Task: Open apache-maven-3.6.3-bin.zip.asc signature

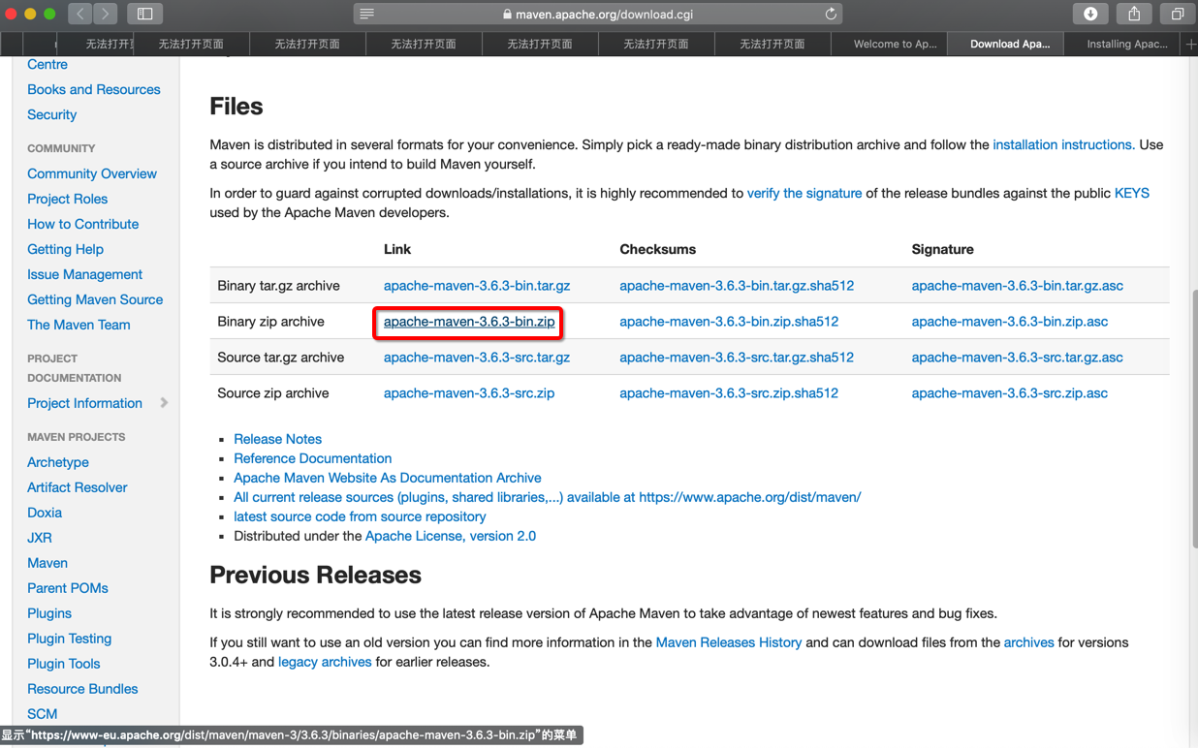Action: pyautogui.click(x=1010, y=322)
